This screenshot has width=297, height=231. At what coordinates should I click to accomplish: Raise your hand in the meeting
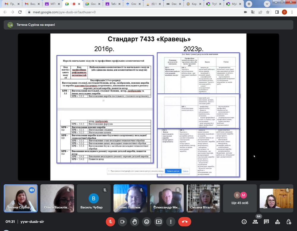(x=134, y=222)
